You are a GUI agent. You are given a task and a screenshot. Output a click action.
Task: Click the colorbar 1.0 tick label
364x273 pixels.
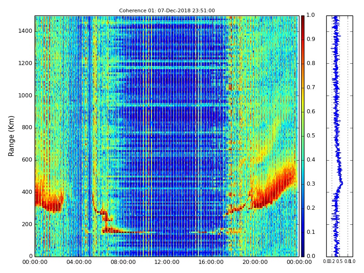pyautogui.click(x=311, y=15)
